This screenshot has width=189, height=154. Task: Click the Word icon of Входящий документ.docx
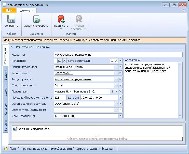point(14,129)
